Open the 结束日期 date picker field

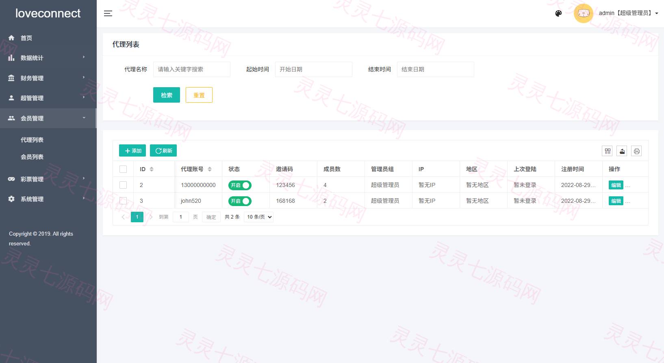click(x=436, y=69)
